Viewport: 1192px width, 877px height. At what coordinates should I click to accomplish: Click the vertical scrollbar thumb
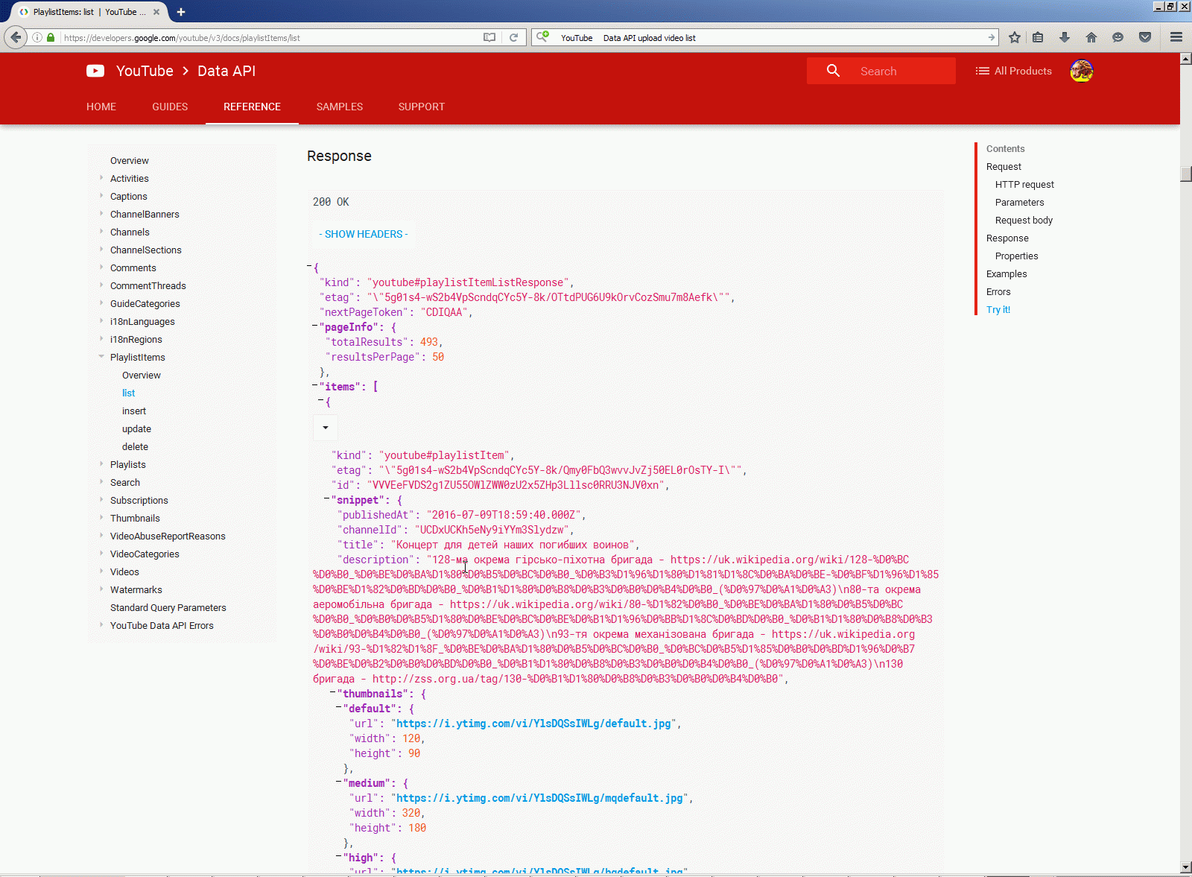pos(1186,174)
